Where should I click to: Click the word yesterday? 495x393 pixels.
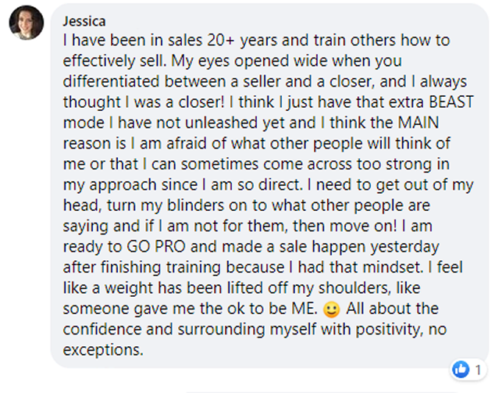[x=404, y=247]
